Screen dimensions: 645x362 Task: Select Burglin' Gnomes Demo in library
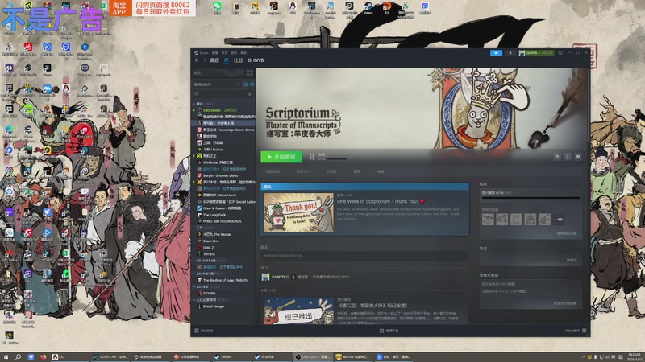tap(224, 175)
